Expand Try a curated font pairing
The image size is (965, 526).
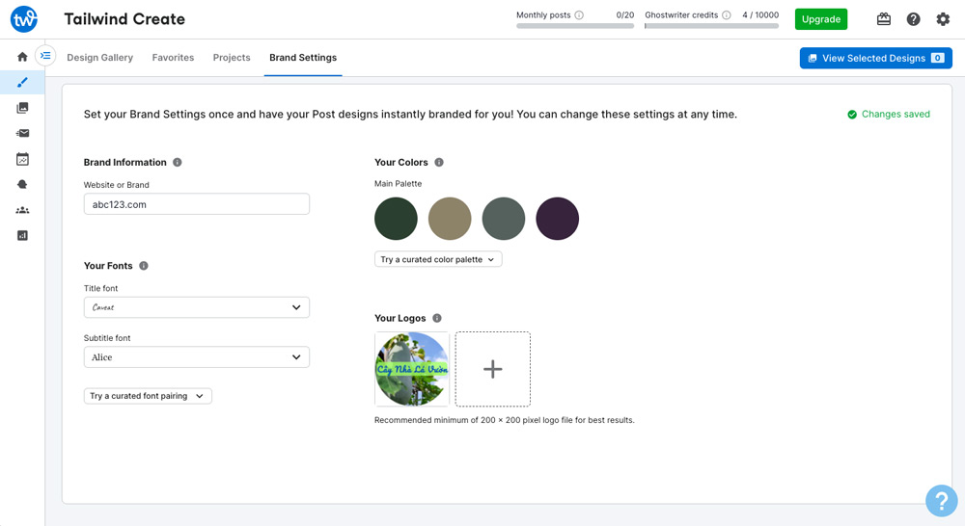[x=148, y=396]
